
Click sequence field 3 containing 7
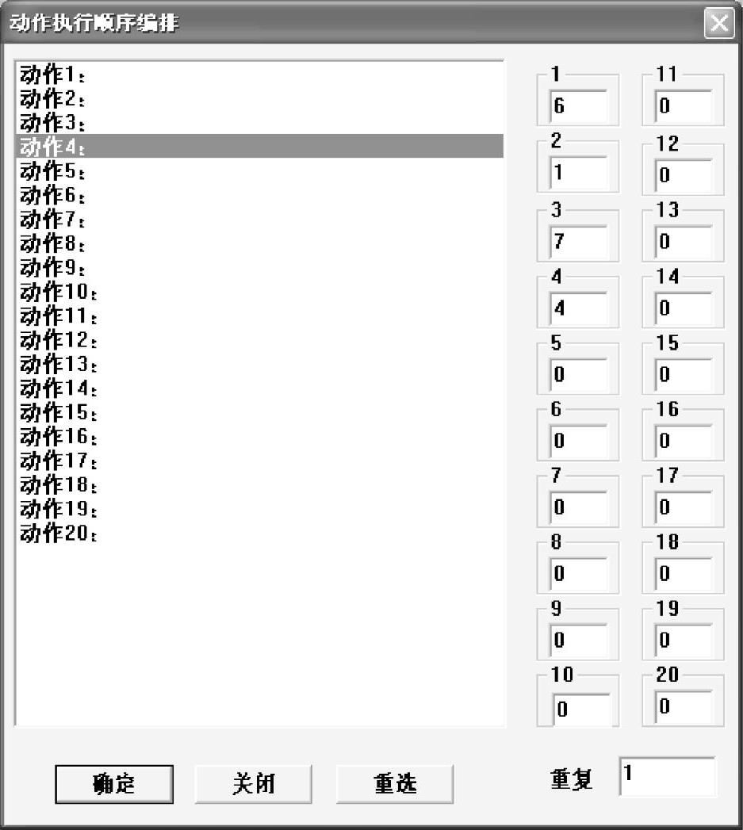click(x=578, y=242)
